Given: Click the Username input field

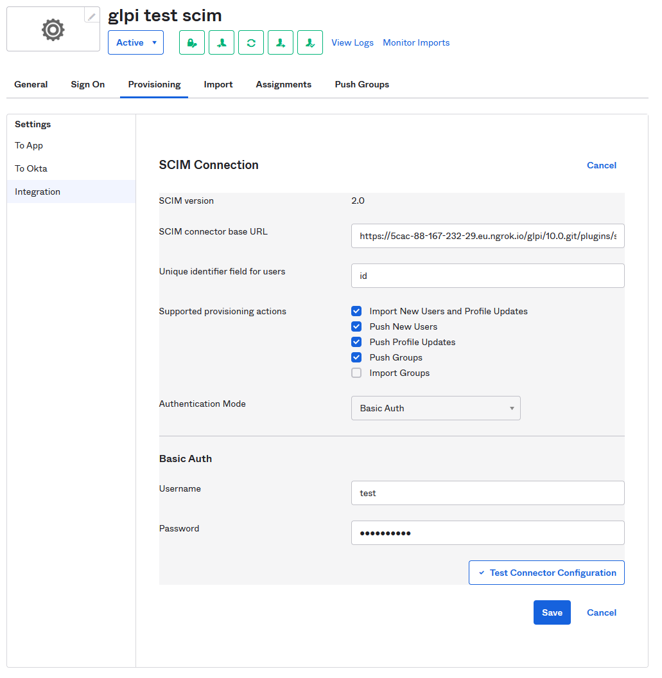Looking at the screenshot, I should point(488,493).
